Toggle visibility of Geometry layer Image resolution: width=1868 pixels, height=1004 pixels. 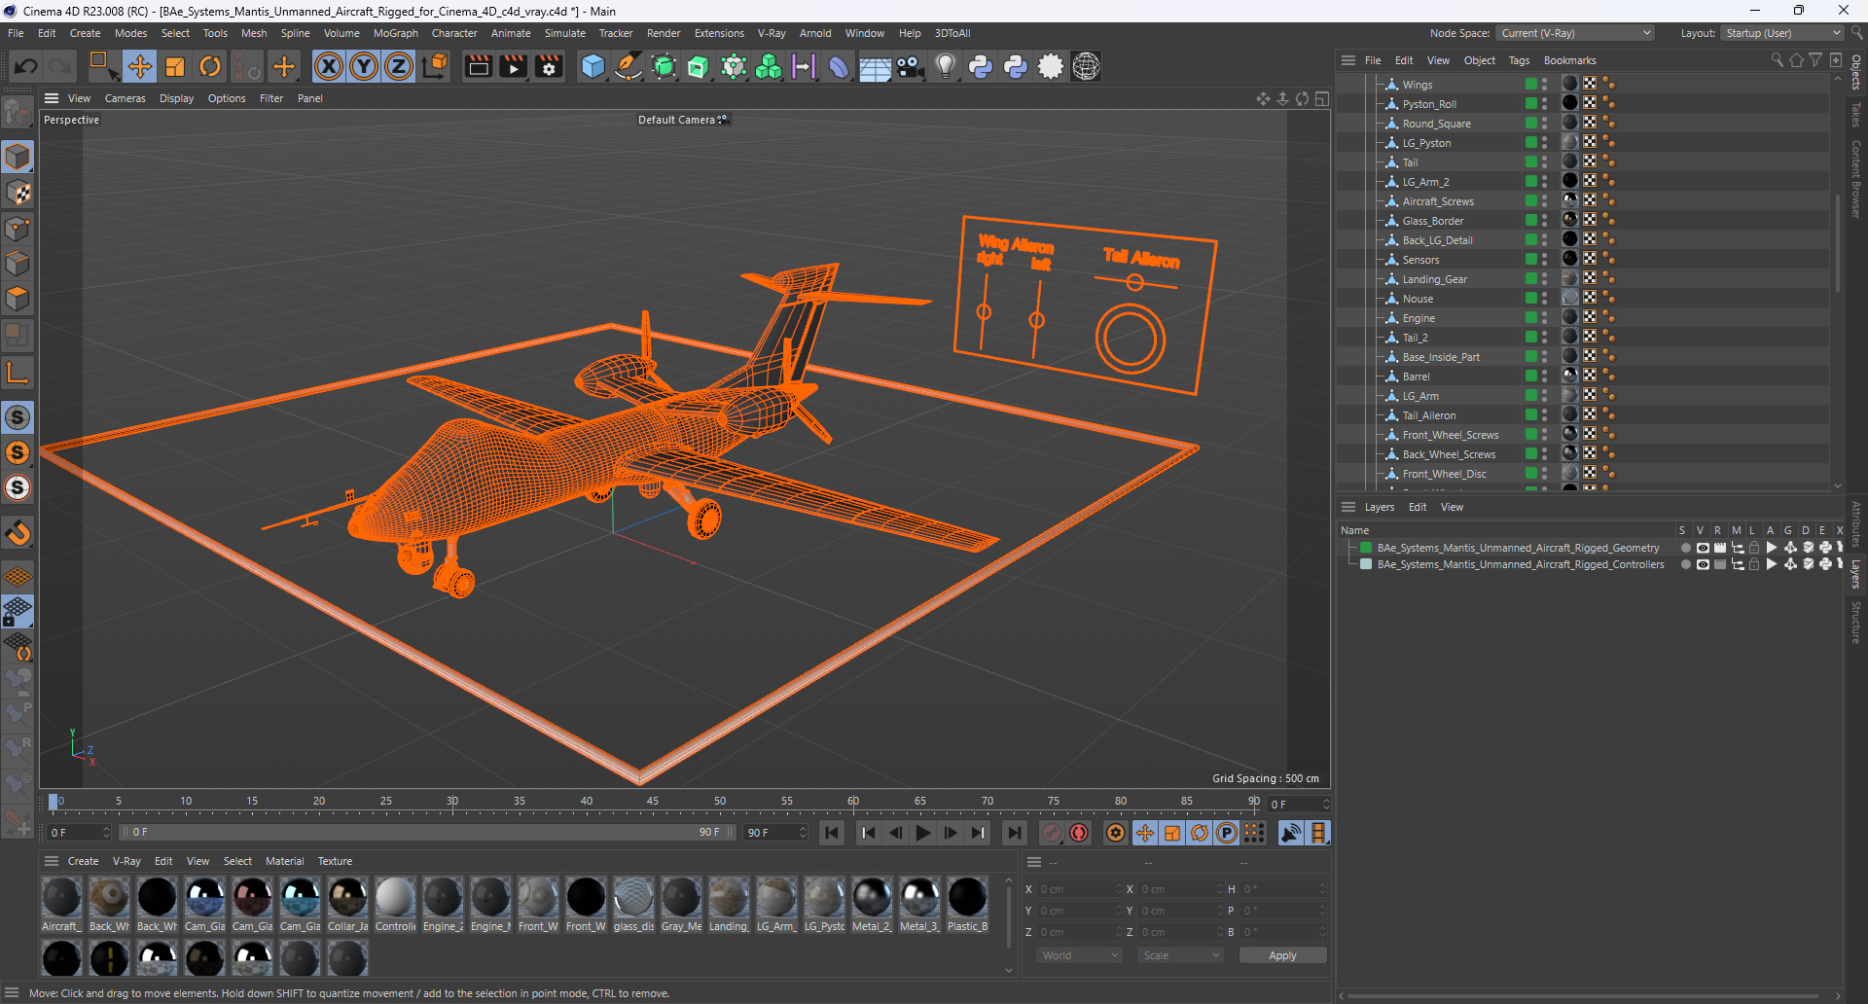pyautogui.click(x=1703, y=548)
